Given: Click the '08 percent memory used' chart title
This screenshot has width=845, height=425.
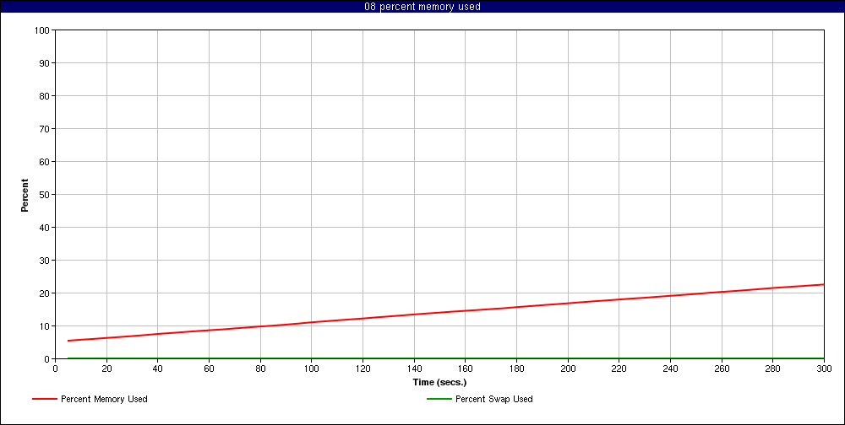Looking at the screenshot, I should pyautogui.click(x=422, y=7).
